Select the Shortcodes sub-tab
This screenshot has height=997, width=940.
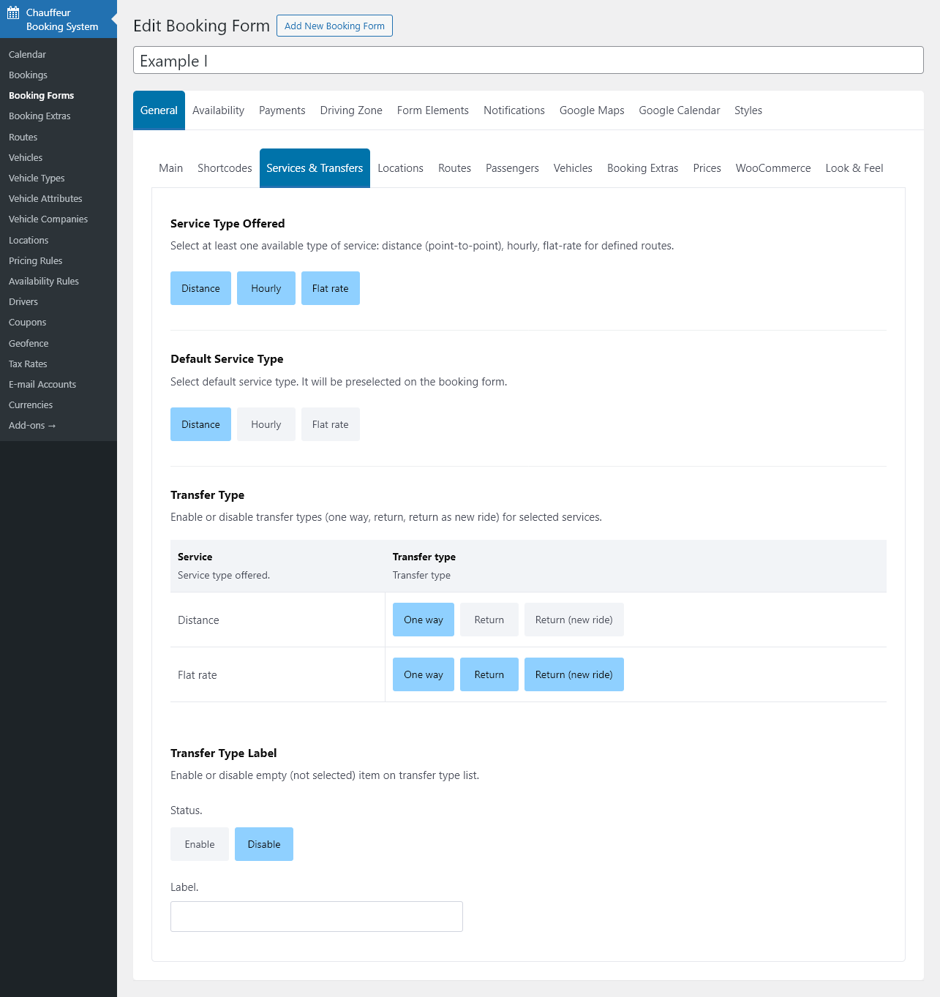click(x=225, y=168)
